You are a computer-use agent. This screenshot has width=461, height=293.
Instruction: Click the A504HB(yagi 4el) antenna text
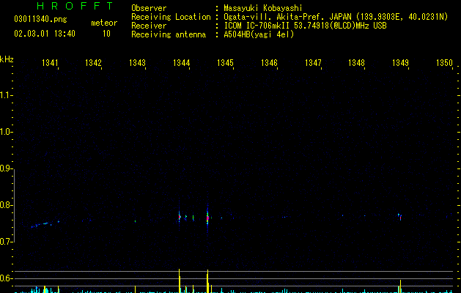[259, 34]
